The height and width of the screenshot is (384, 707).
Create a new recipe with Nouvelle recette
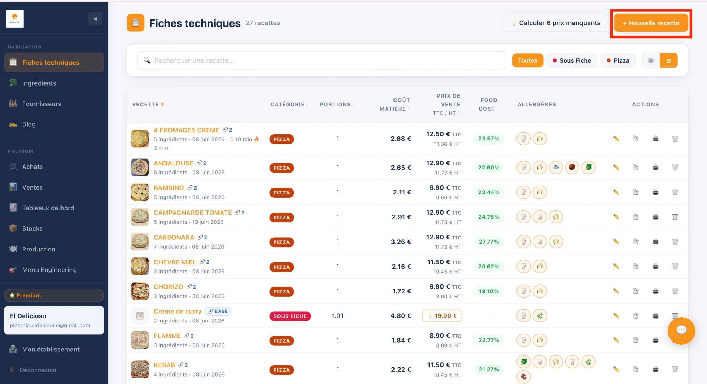point(651,23)
